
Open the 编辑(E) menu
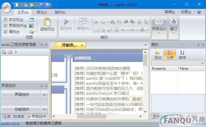pyautogui.click(x=170, y=12)
